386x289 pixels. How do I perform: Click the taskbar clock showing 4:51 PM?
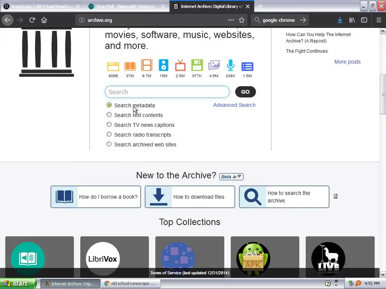click(372, 283)
